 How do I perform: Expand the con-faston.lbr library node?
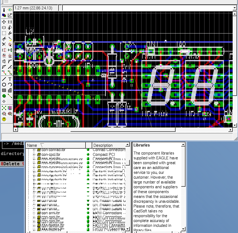pyautogui.click(x=34, y=226)
